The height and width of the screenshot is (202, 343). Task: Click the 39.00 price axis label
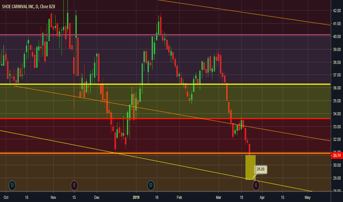(337, 50)
